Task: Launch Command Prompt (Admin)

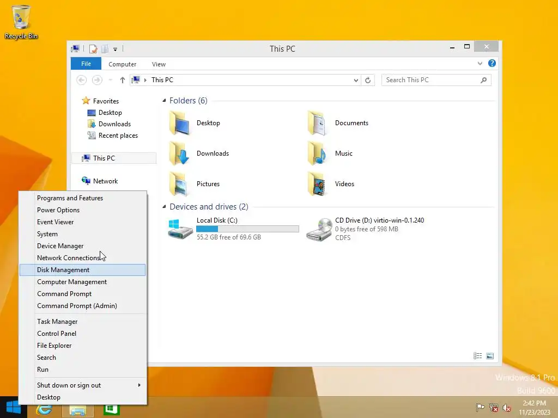Action: [83, 306]
